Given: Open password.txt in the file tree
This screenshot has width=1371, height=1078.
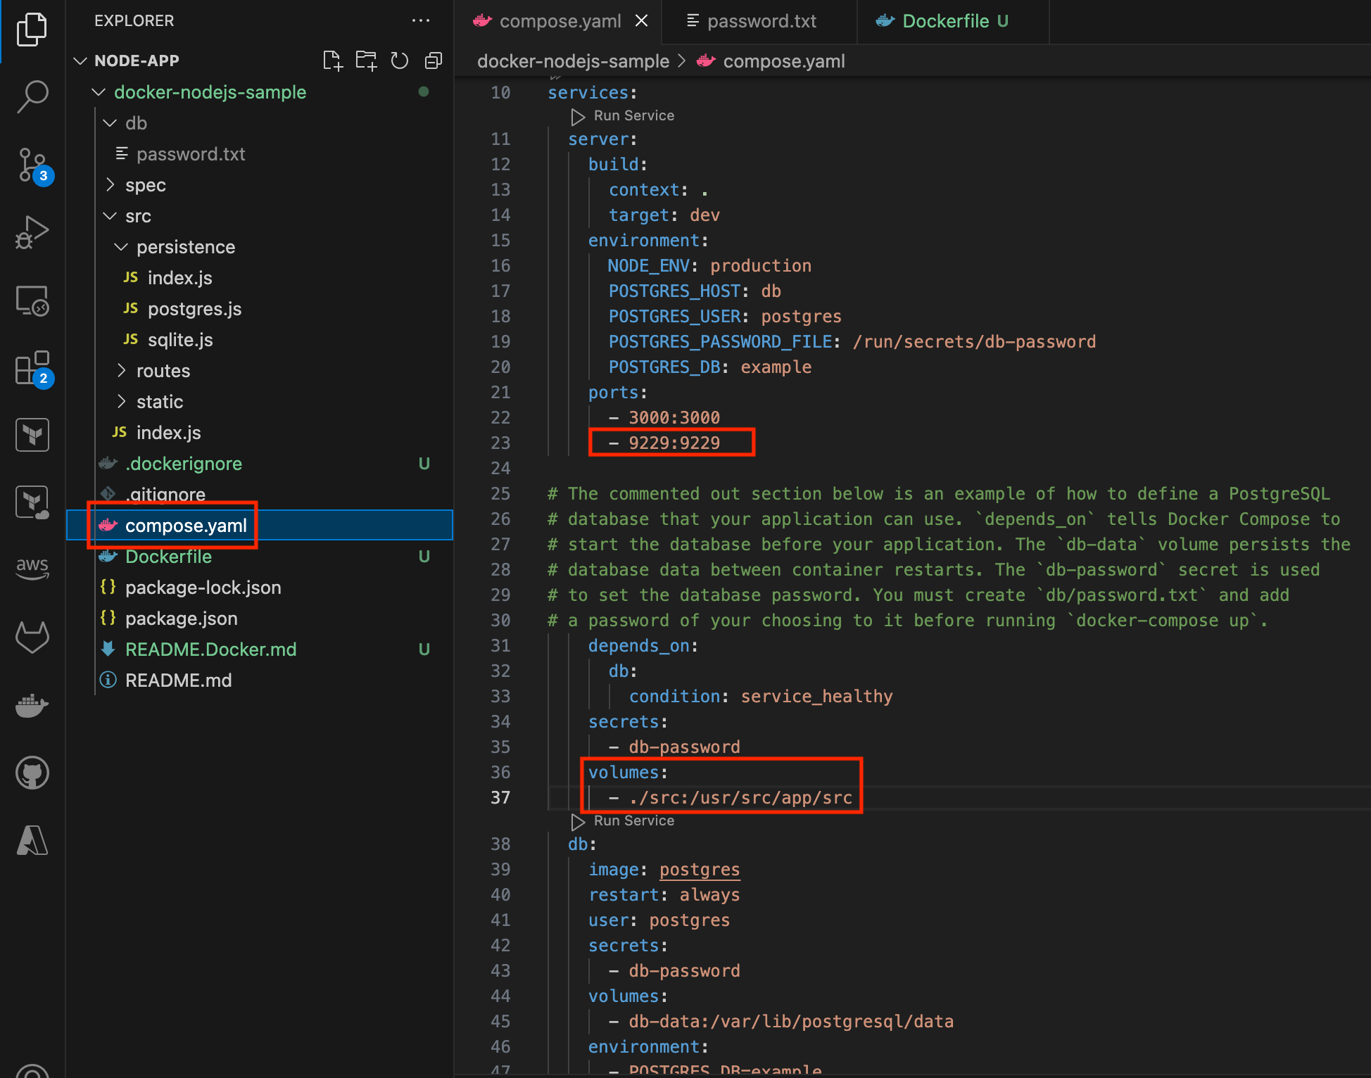Looking at the screenshot, I should pyautogui.click(x=260, y=154).
